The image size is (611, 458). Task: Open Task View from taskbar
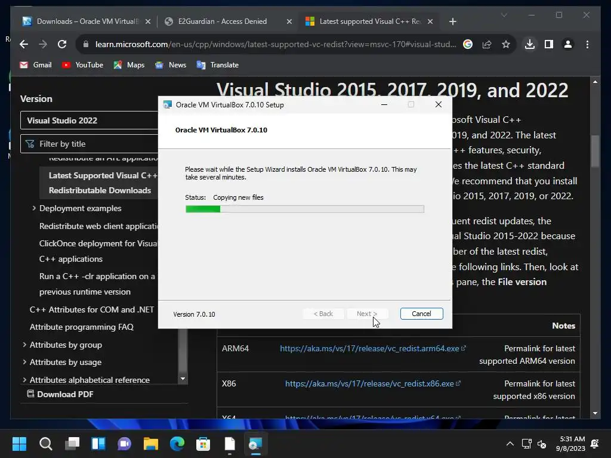pos(72,444)
